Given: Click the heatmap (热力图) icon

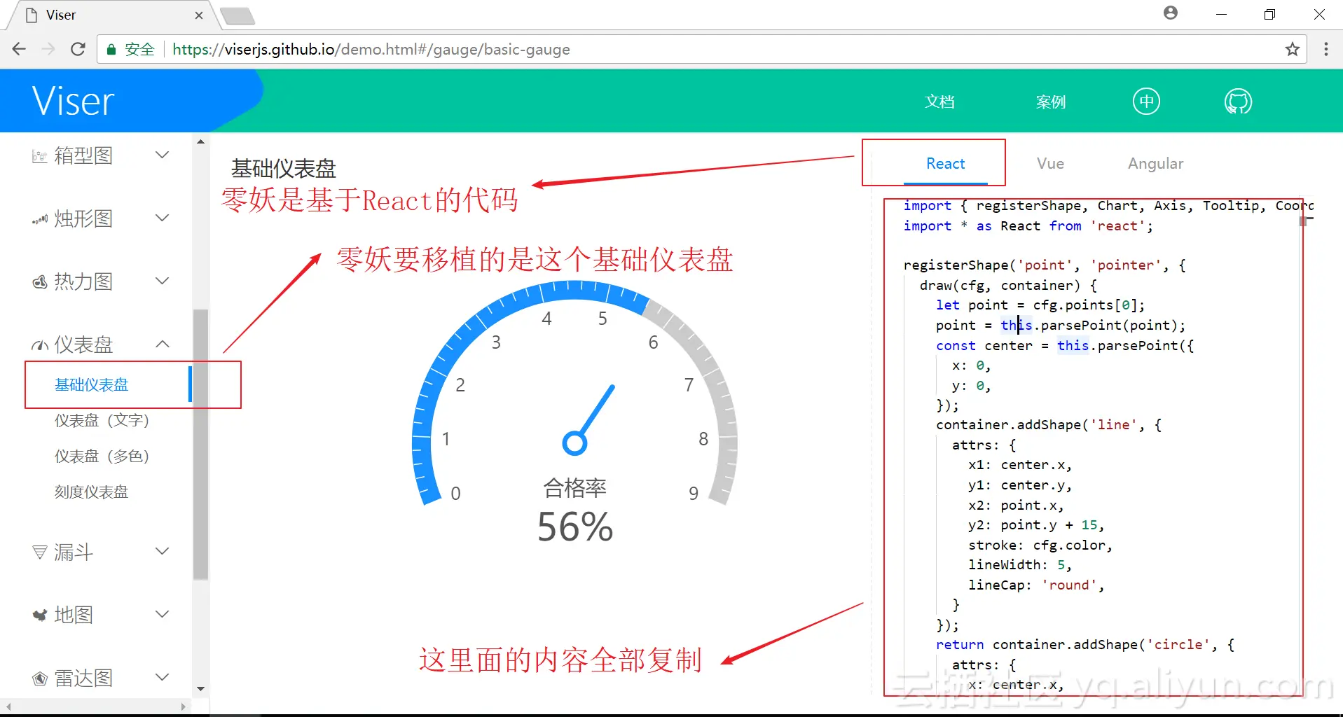Looking at the screenshot, I should (x=40, y=282).
